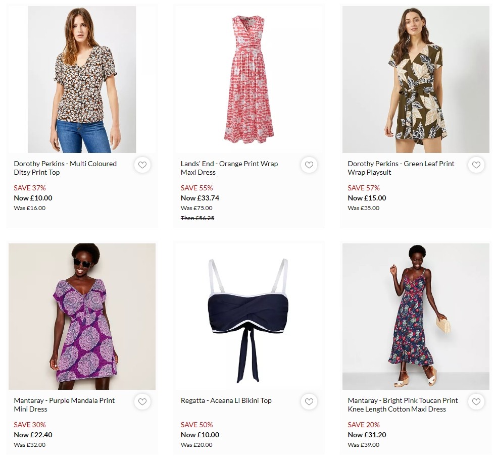
Task: Open the Multi Coloured Ditsy Print Top product link
Action: coord(65,168)
